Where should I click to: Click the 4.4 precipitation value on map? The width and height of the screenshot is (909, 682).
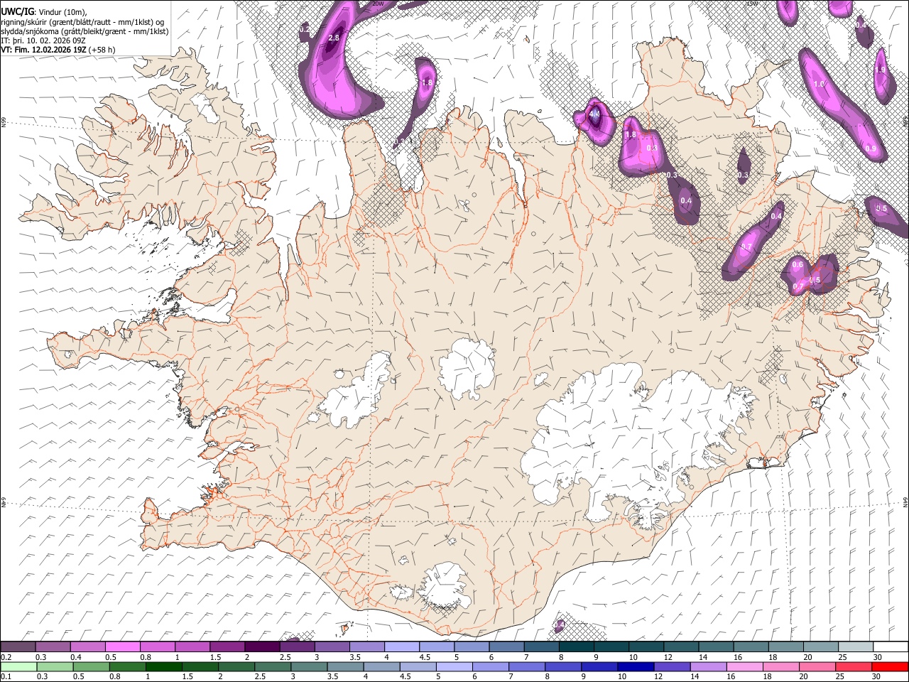point(595,114)
